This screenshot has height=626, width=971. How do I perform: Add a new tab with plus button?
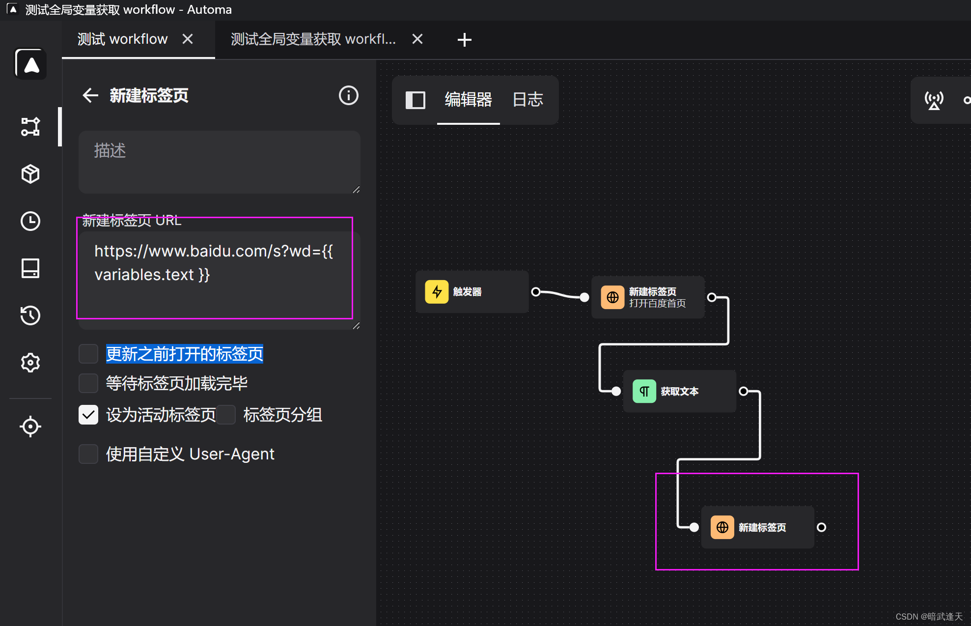[x=464, y=40]
